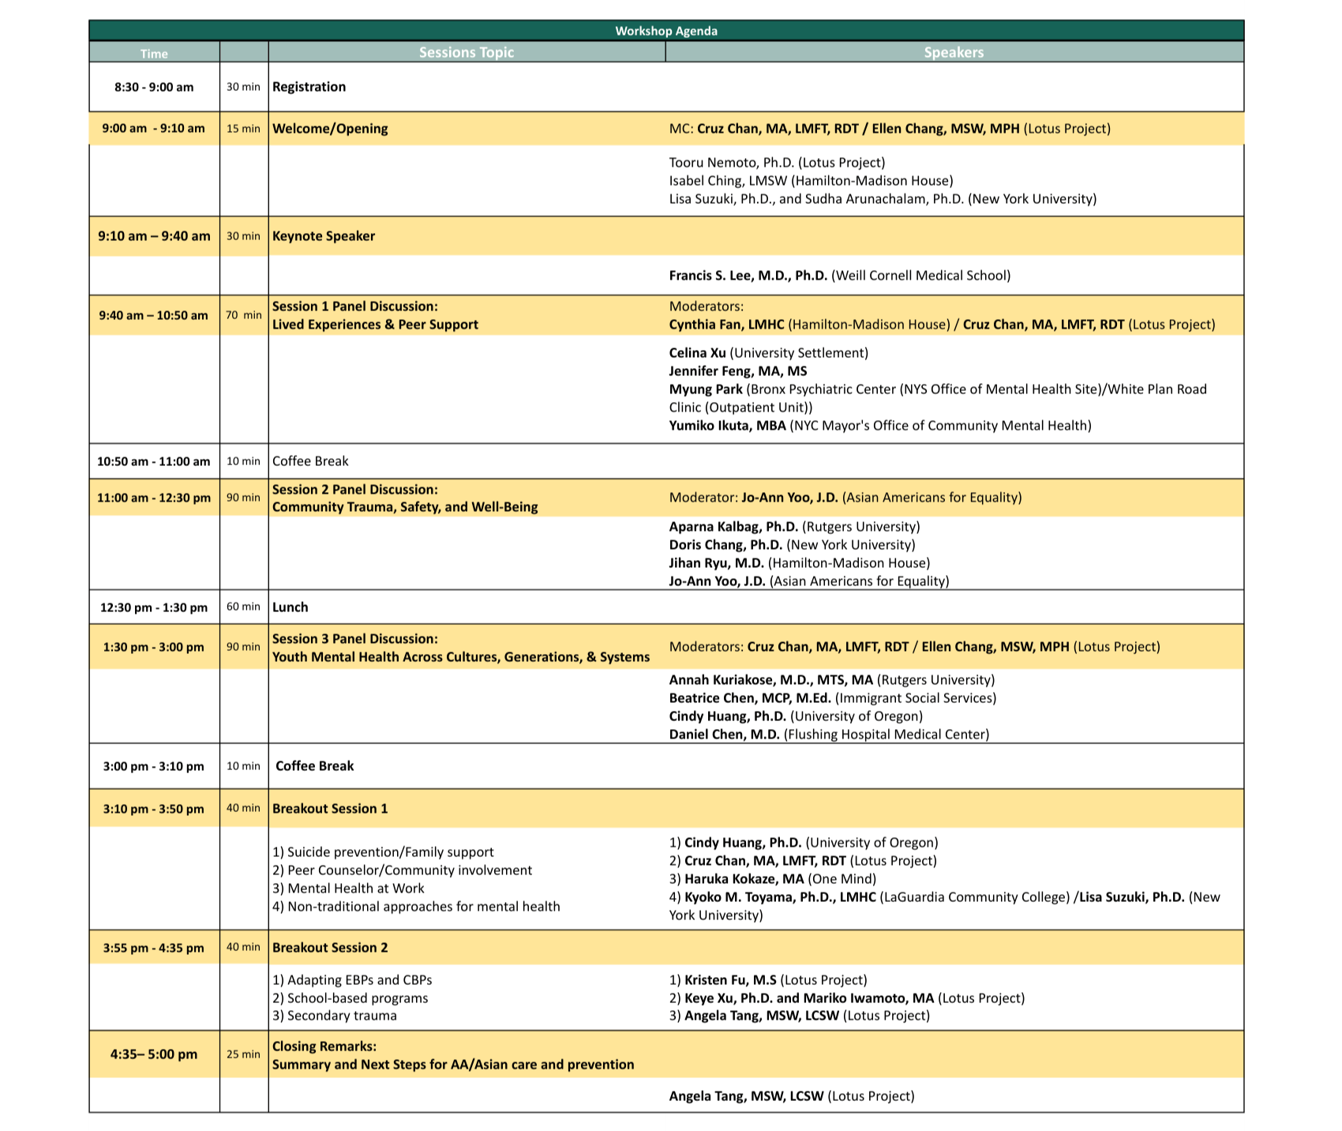1342x1131 pixels.
Task: Click '2) Peer Counselor/Community involvement' topic
Action: (402, 870)
